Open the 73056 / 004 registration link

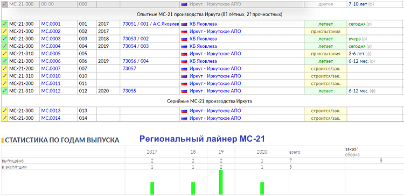click(x=136, y=61)
